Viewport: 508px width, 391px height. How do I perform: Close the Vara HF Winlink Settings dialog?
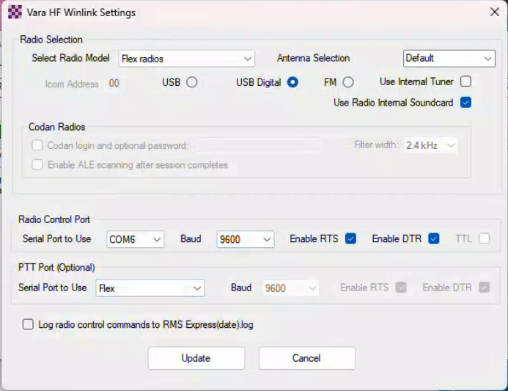494,12
